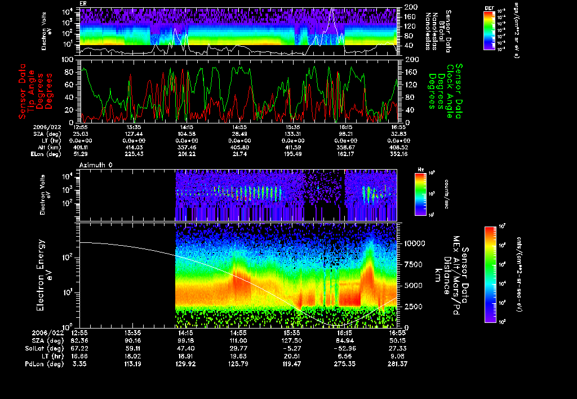
Task: Click the ELon value 51.29
Action: pos(81,154)
